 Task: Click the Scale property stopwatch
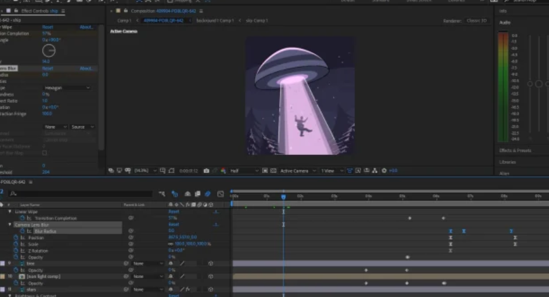point(16,244)
